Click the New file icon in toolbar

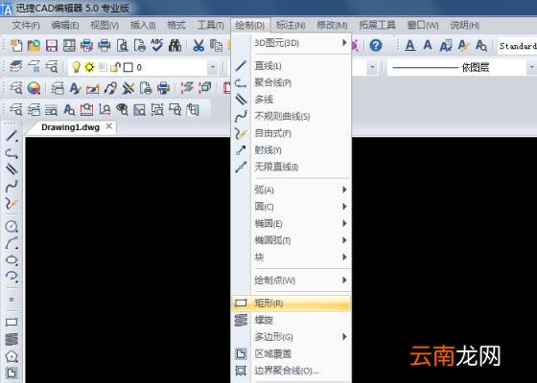click(x=16, y=45)
